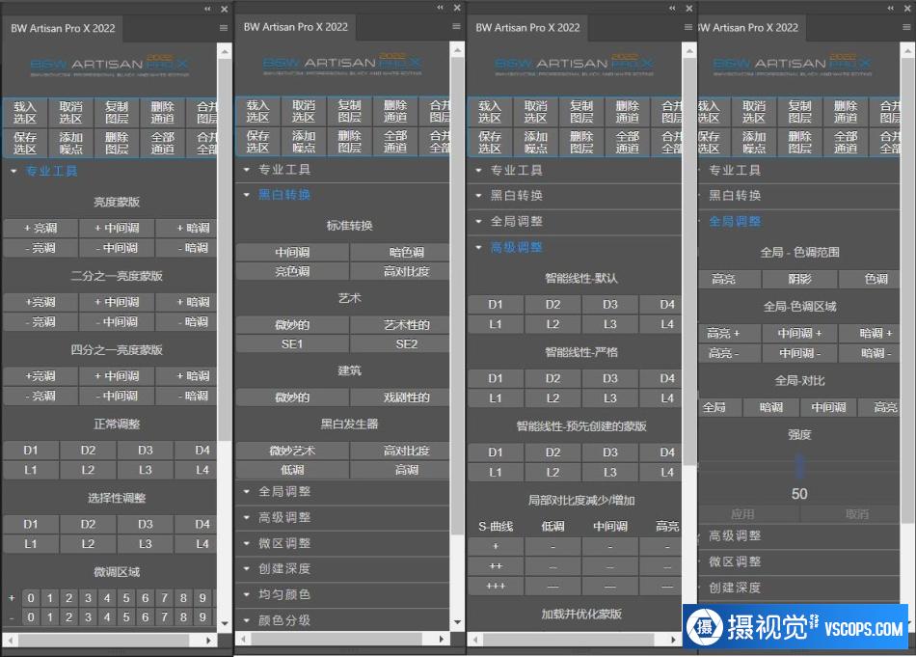Viewport: 916px width, 657px height.
Task: Click number 3 in 微调区域 minus row
Action: tap(88, 617)
